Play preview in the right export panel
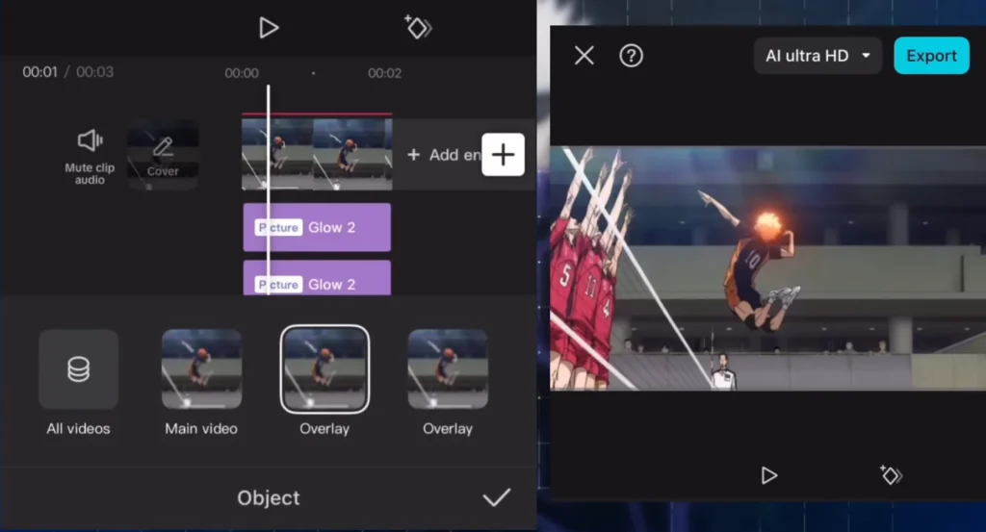Screen dimensions: 986x532 coord(768,475)
